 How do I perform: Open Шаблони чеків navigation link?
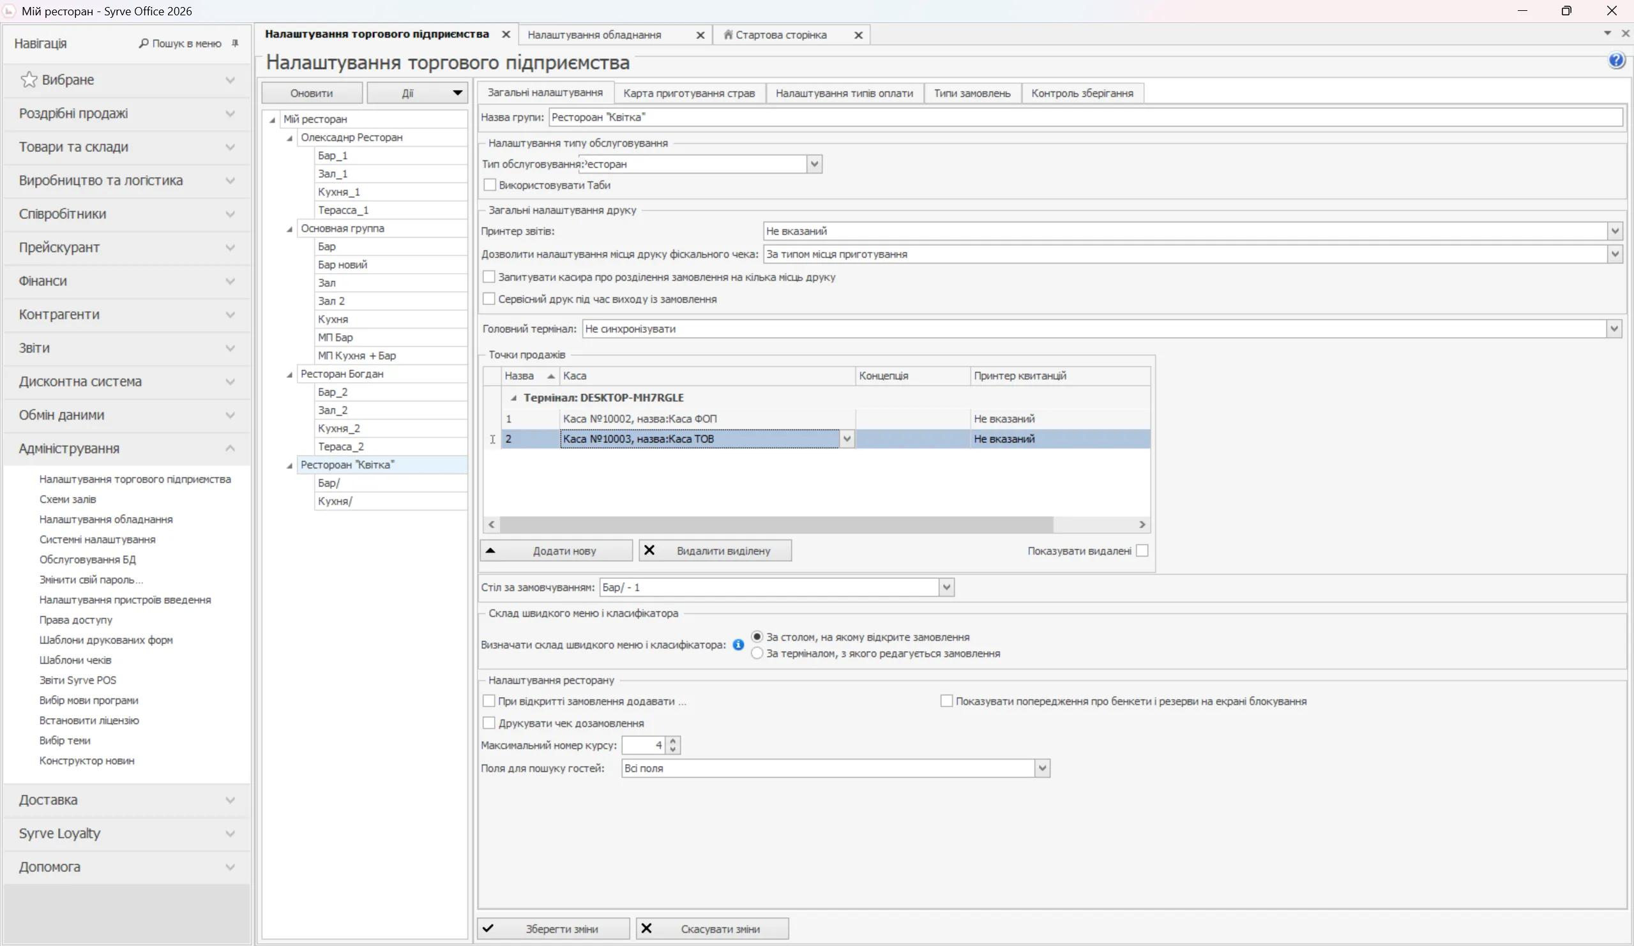tap(75, 660)
